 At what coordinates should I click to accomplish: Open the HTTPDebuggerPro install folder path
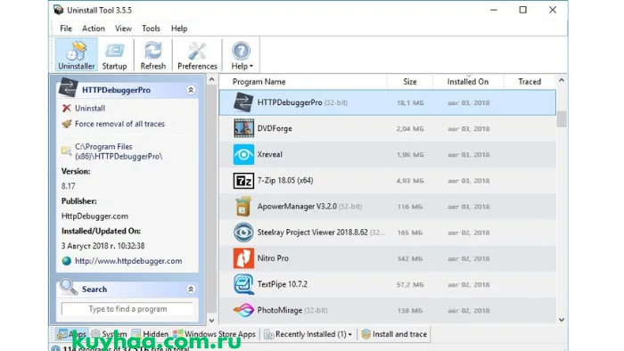click(119, 151)
